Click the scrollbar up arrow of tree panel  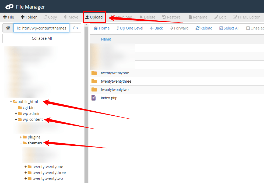coord(86,25)
